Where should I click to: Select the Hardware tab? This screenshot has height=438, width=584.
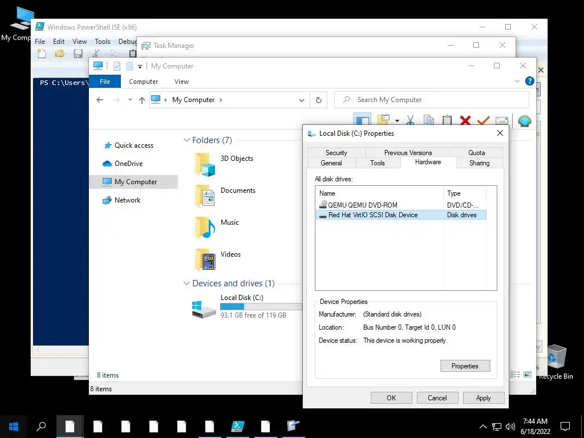[x=428, y=162]
